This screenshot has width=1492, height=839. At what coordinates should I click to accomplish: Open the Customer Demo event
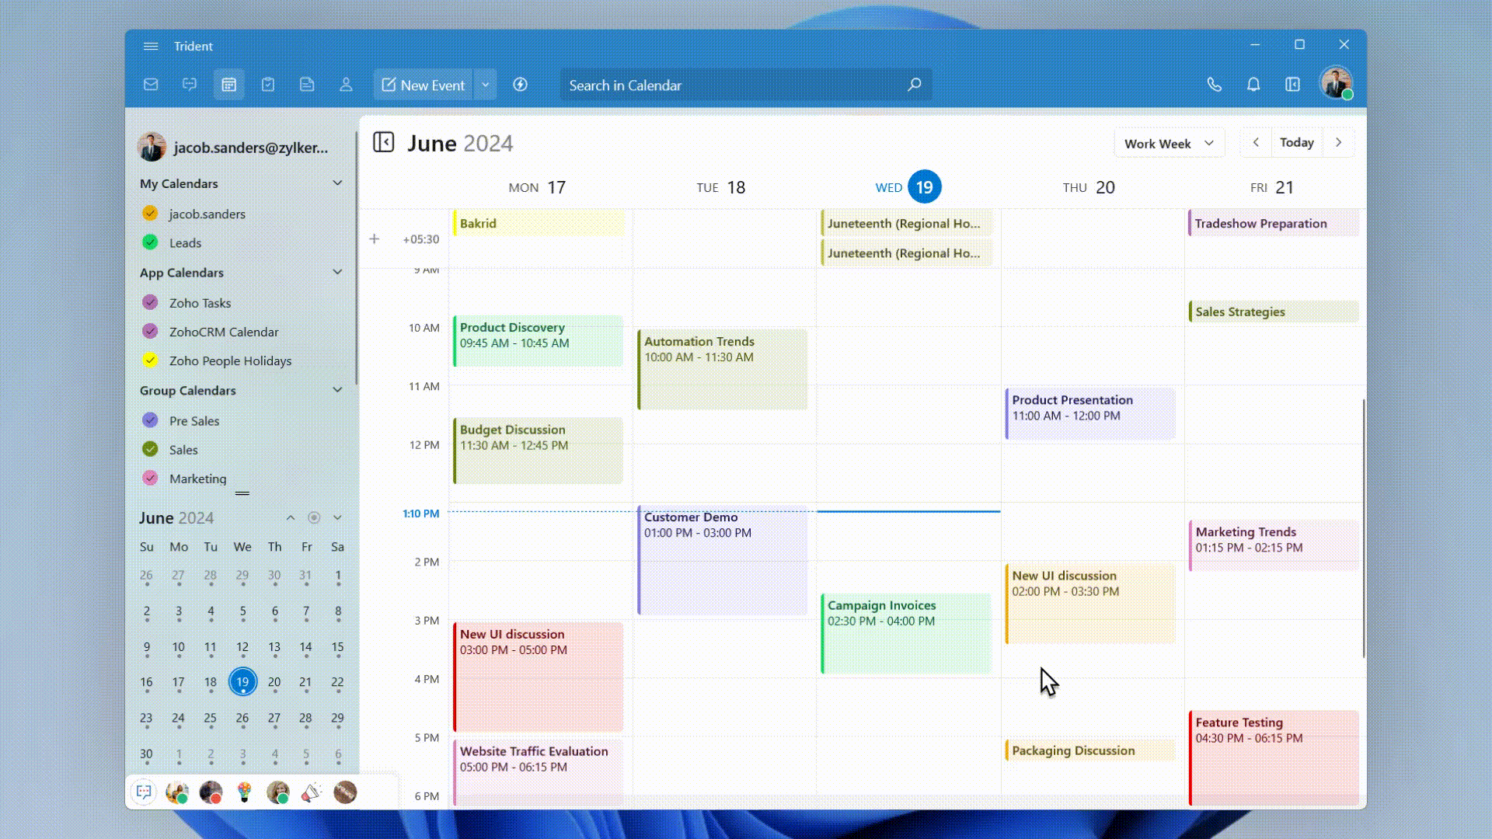click(x=722, y=559)
